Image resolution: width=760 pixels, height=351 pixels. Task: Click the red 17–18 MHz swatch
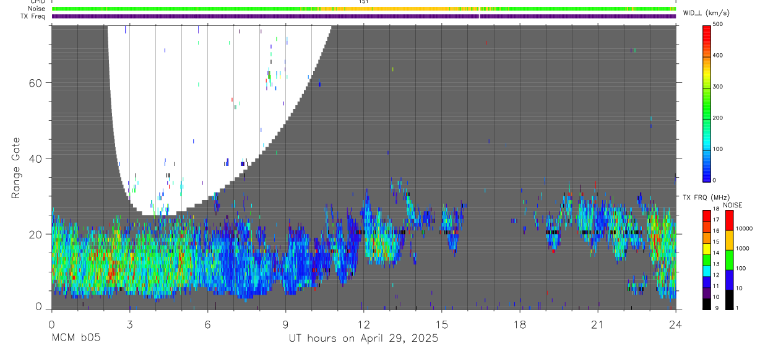click(x=706, y=216)
